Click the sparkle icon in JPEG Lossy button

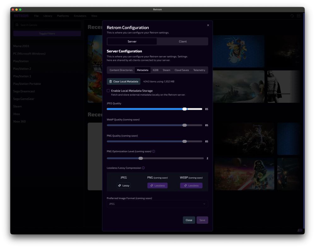tap(119, 186)
